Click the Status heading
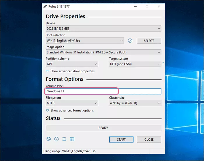The width and height of the screenshot is (204, 161). point(53,118)
